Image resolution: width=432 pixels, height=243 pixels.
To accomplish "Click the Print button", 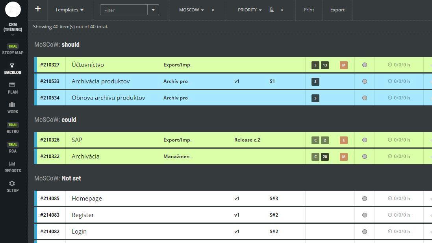I will point(309,10).
